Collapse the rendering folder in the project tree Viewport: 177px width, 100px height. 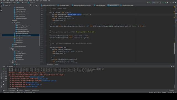13,22
